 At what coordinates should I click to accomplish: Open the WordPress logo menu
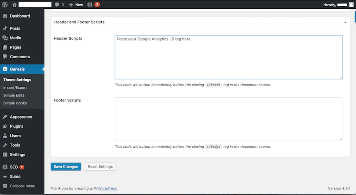5,4
